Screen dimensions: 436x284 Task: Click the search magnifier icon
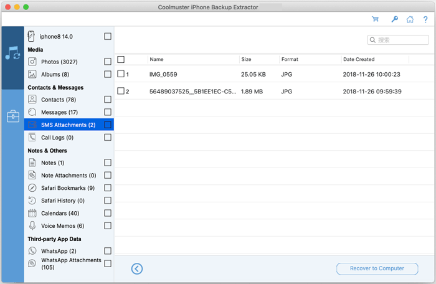[373, 40]
